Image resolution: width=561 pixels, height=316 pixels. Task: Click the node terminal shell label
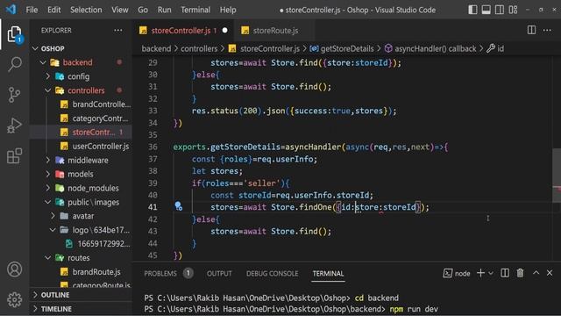[457, 273]
